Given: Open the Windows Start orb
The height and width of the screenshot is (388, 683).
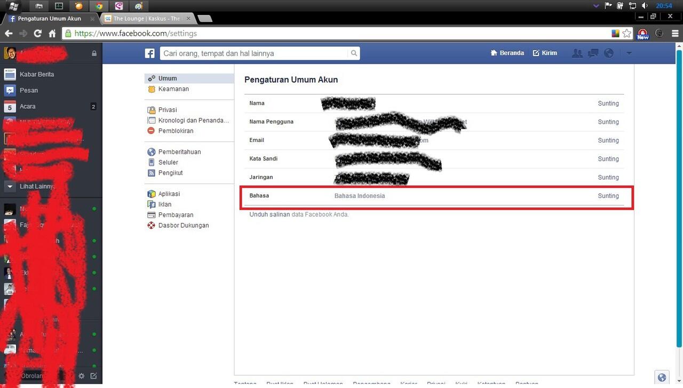Looking at the screenshot, I should pyautogui.click(x=14, y=6).
